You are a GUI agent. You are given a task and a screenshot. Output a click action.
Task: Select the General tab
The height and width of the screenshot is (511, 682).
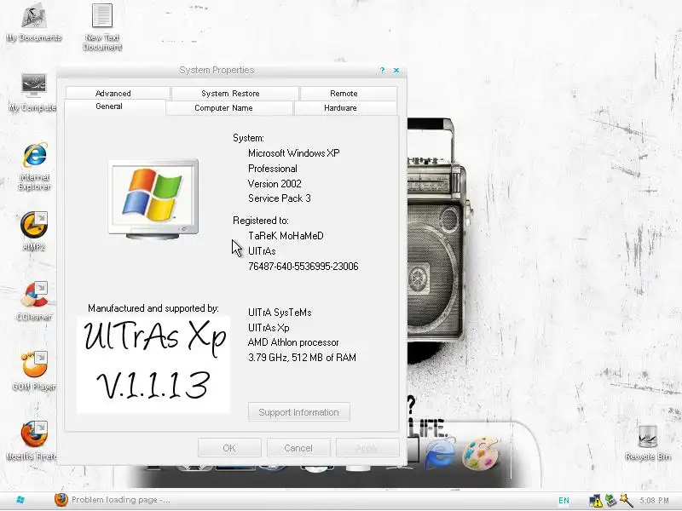pyautogui.click(x=109, y=106)
